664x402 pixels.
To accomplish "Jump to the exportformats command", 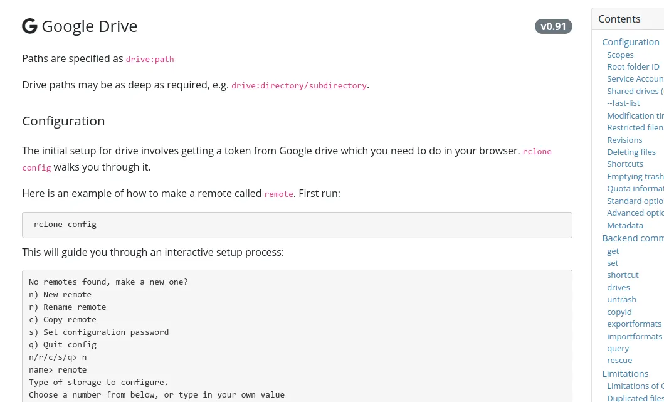I will 634,324.
